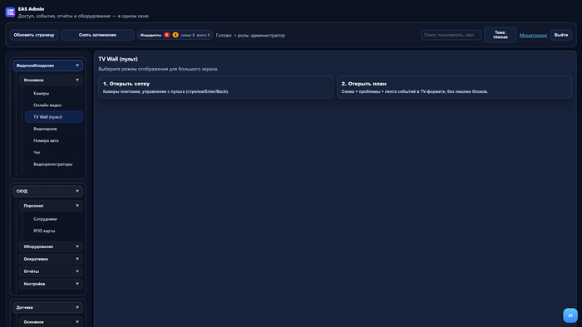Click 'Снять затемнение' button
Viewport: 582px width, 327px height.
tap(97, 35)
